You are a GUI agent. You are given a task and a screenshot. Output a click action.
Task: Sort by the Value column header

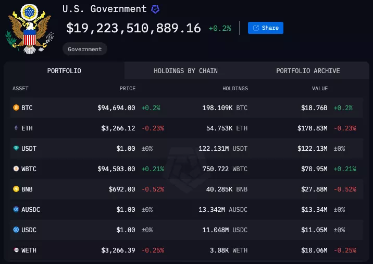click(320, 89)
